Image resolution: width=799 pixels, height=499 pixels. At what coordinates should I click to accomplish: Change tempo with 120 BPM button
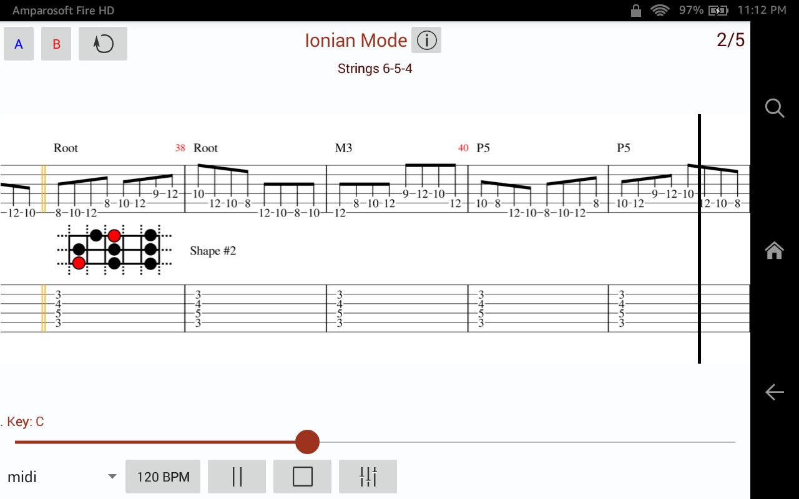pos(163,477)
